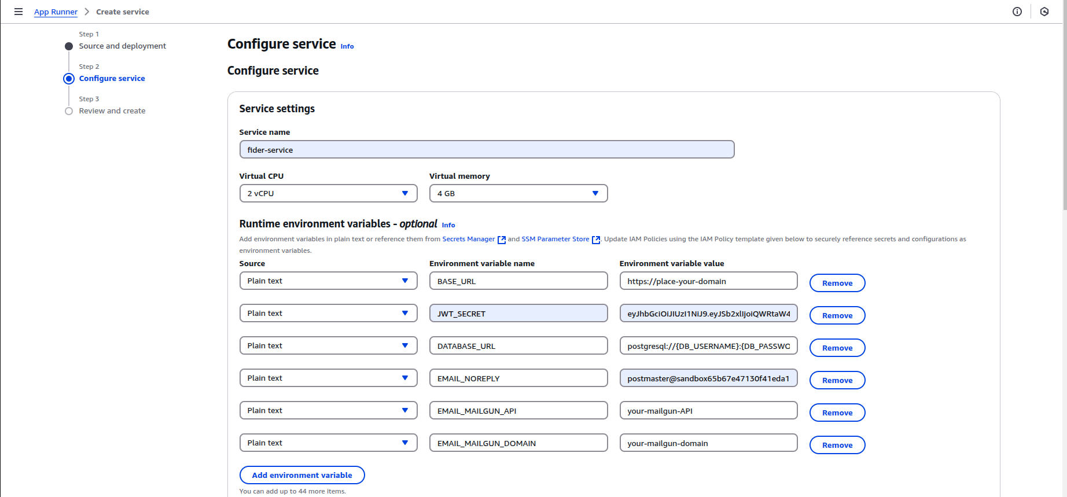The height and width of the screenshot is (497, 1067).
Task: Click Add environment variable button
Action: [x=301, y=475]
